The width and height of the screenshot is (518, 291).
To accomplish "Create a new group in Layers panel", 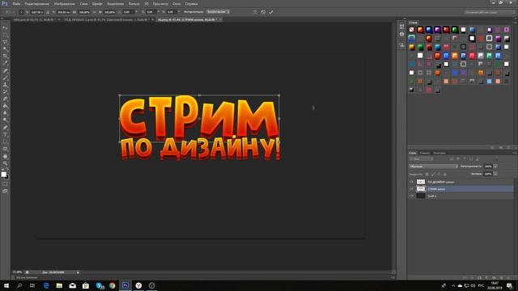I will coord(495,278).
